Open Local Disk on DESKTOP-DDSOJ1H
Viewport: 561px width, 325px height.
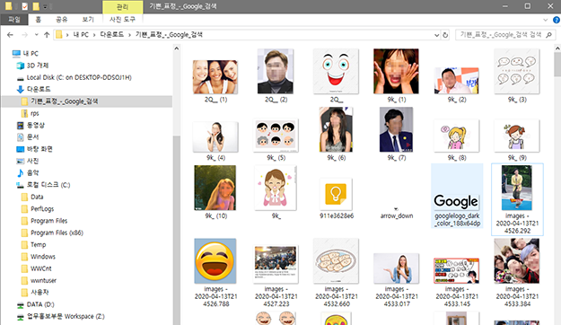click(x=79, y=77)
